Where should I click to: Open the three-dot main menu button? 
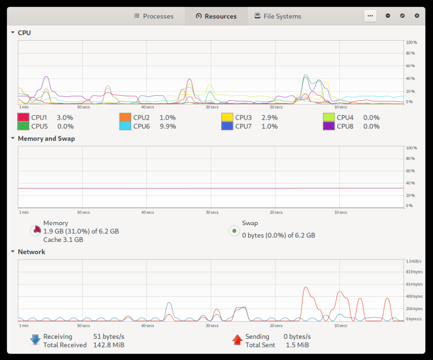click(x=370, y=16)
